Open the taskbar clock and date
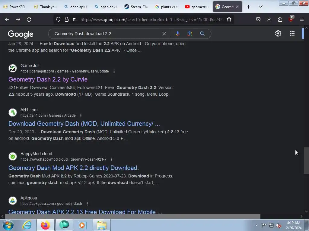The image size is (309, 231). click(x=294, y=225)
